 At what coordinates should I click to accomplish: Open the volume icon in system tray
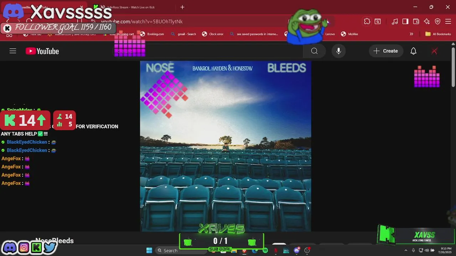coord(426,250)
